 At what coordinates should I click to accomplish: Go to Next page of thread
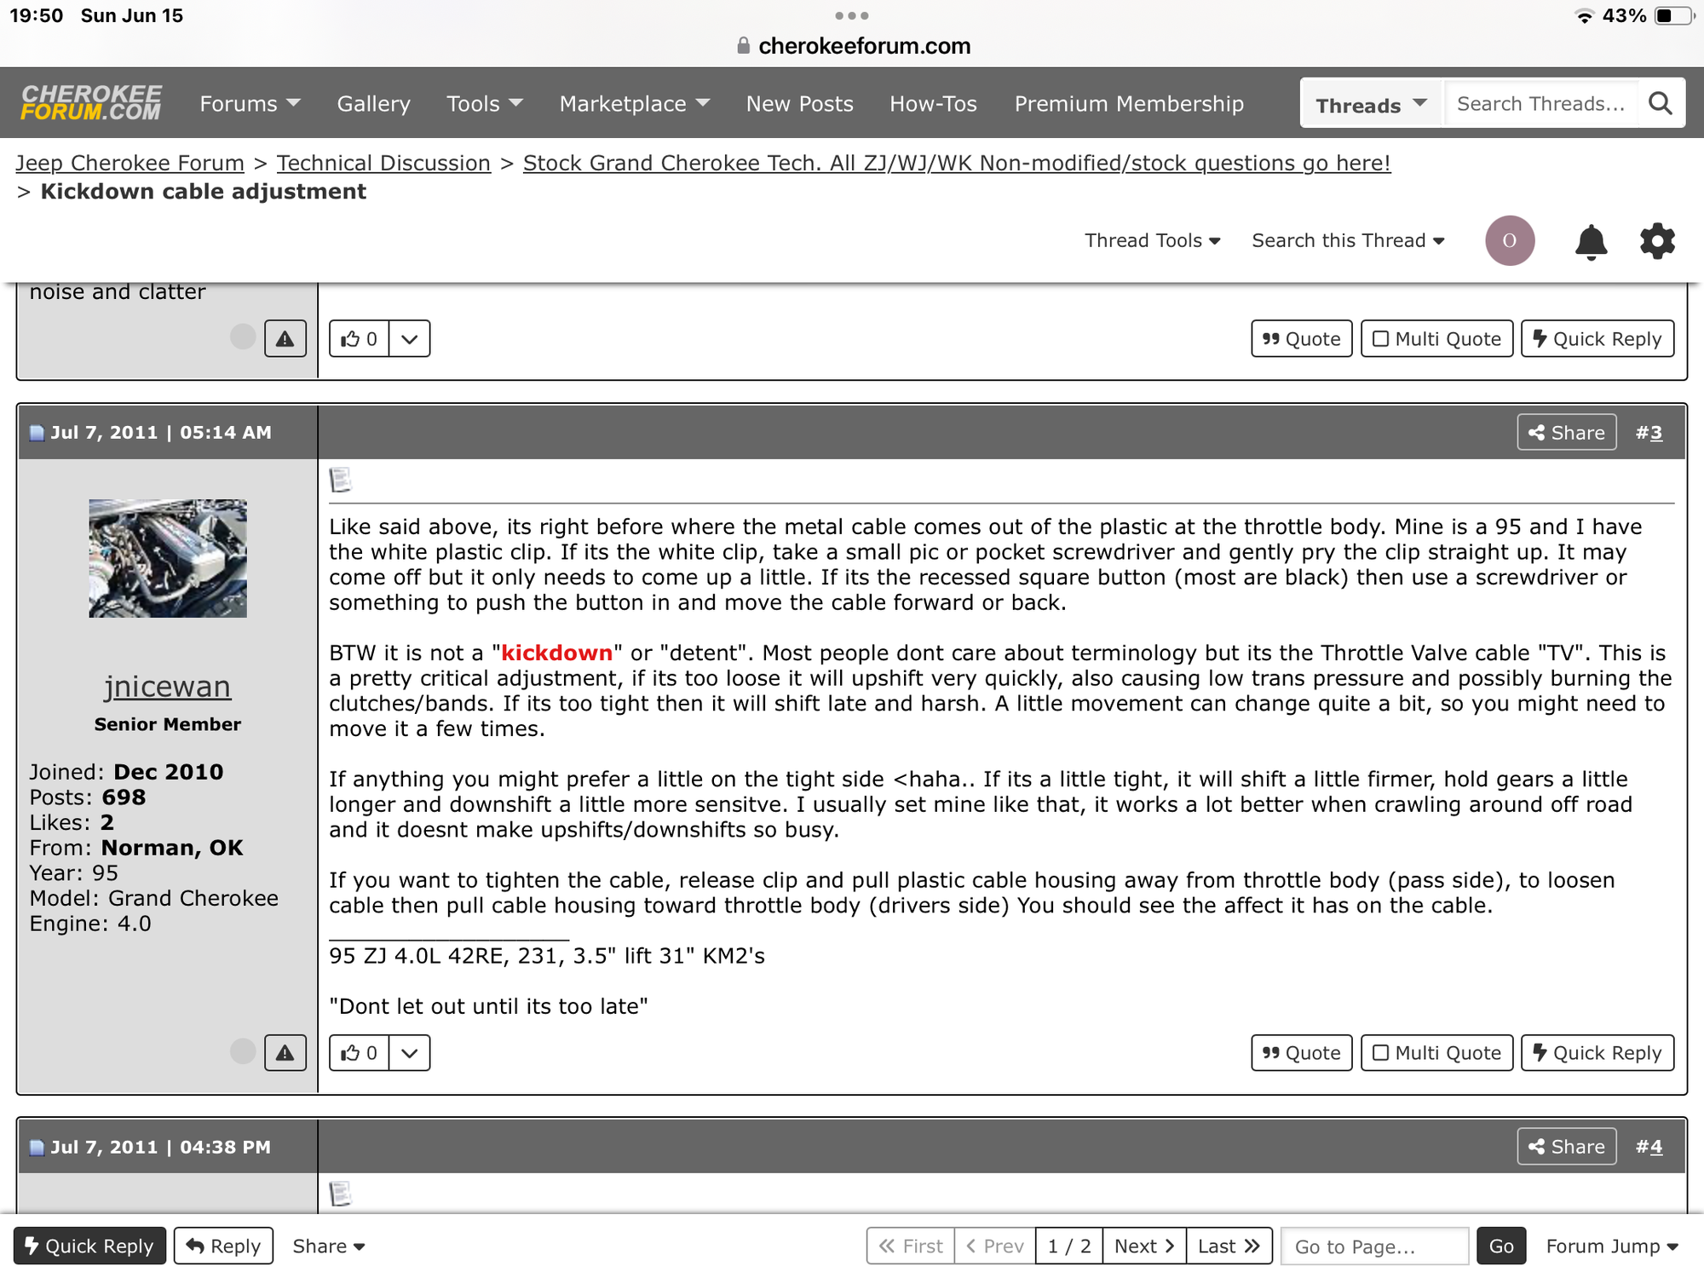1143,1246
